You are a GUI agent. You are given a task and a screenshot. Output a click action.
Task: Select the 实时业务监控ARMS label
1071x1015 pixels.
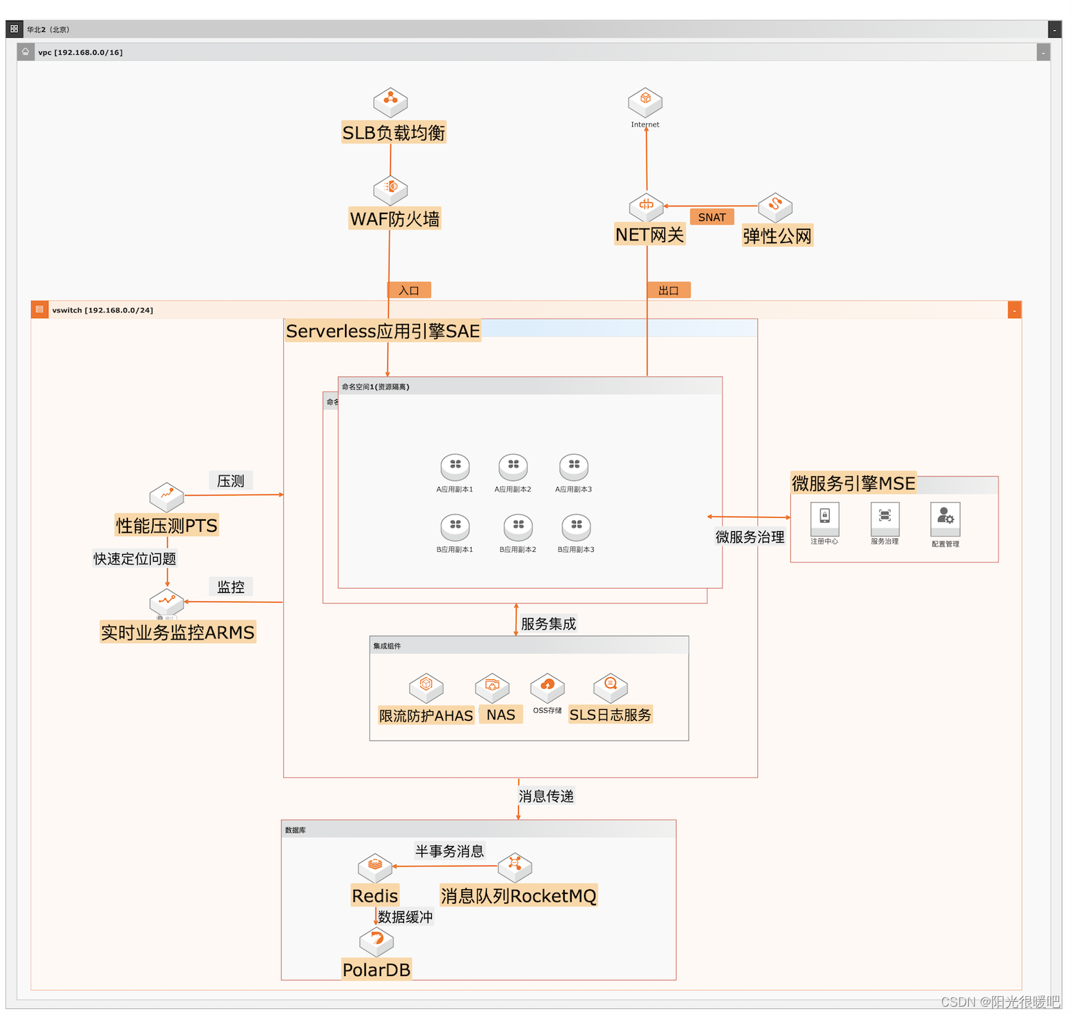coord(178,632)
